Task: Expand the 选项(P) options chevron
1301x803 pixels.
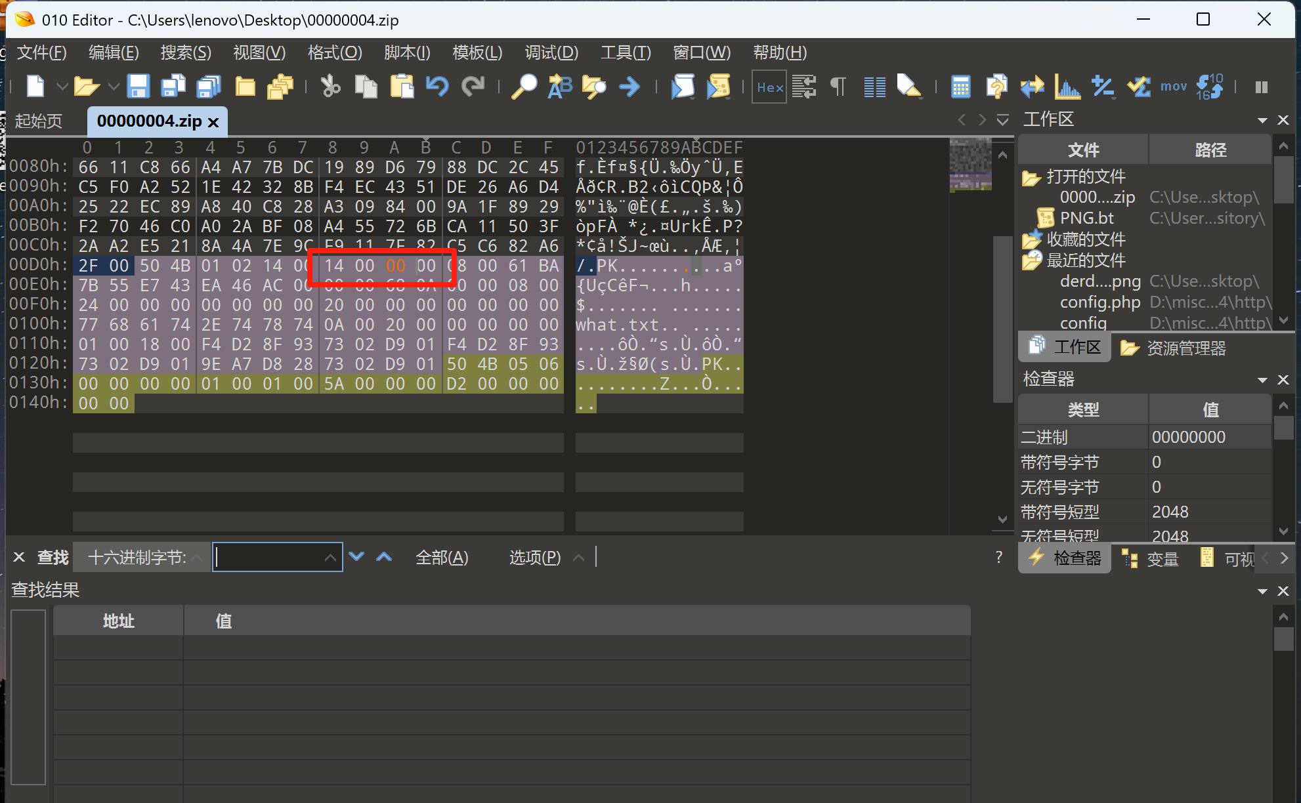Action: (578, 558)
